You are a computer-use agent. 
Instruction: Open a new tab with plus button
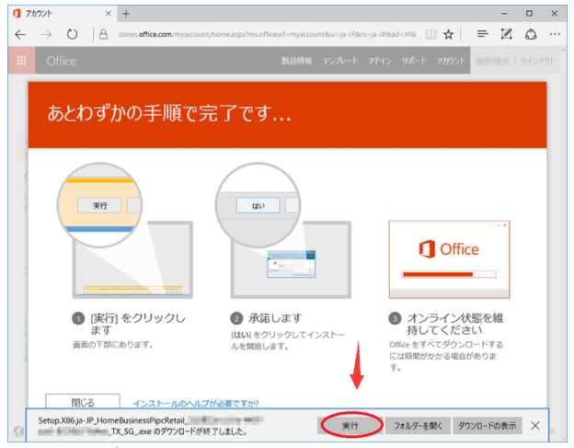[x=125, y=14]
